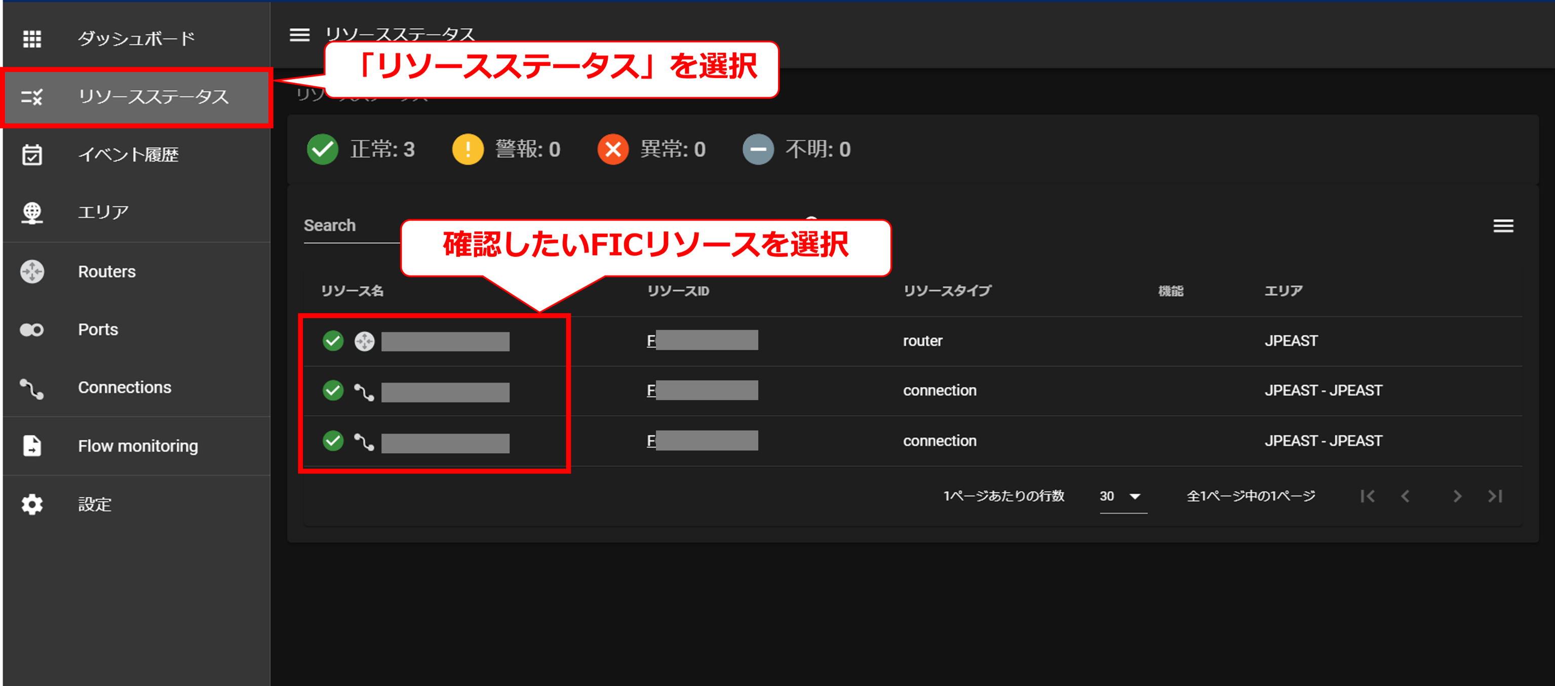
Task: Open the イベント履歴 calendar icon
Action: pos(32,154)
